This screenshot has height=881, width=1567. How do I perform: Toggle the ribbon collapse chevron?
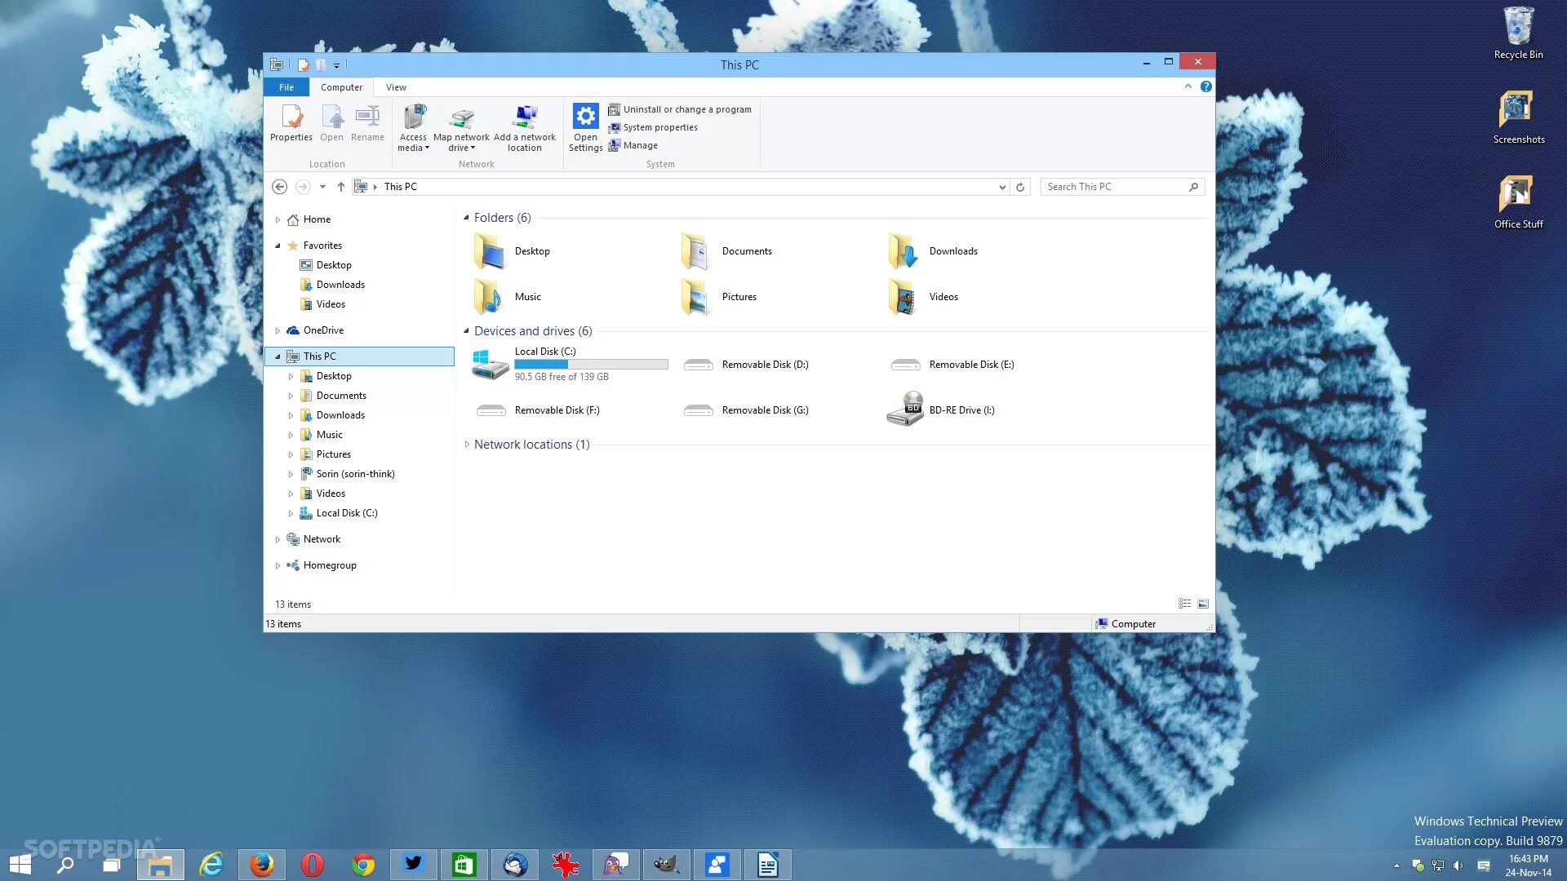1188,86
